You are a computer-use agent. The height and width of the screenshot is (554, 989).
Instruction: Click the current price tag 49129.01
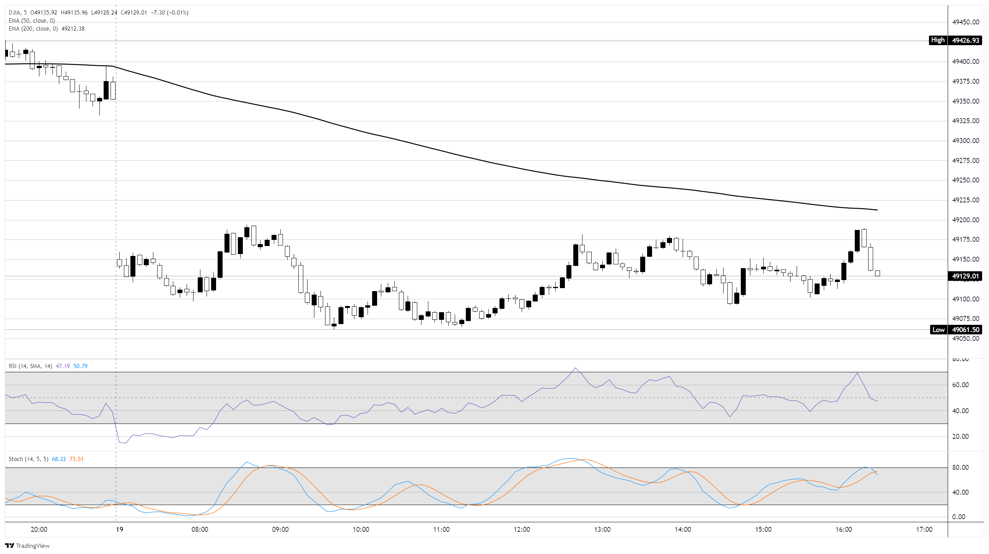[966, 276]
